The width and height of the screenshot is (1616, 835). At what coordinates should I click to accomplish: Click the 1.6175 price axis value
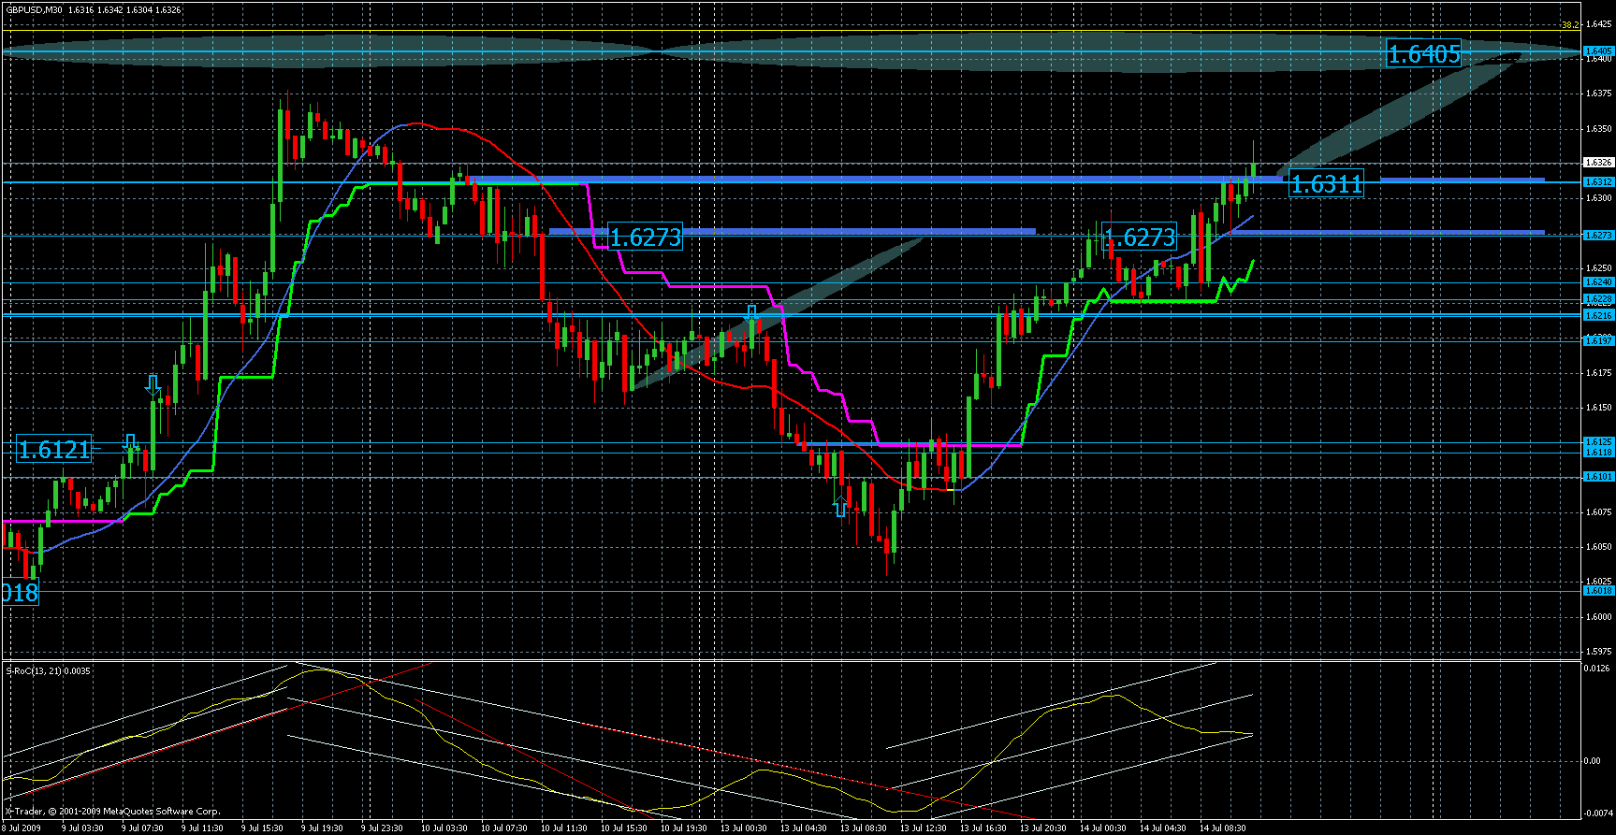1596,373
